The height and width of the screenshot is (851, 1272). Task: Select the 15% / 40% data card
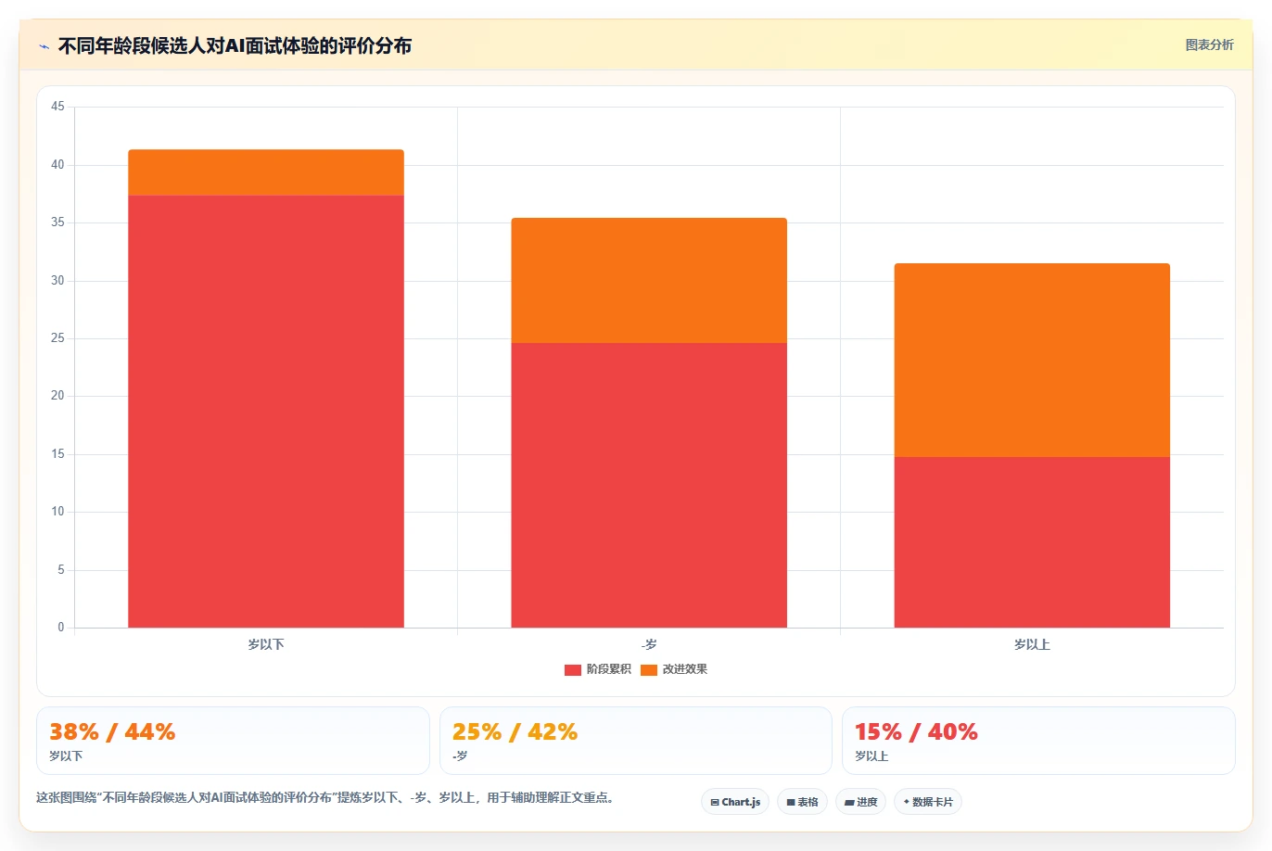[x=1038, y=741]
